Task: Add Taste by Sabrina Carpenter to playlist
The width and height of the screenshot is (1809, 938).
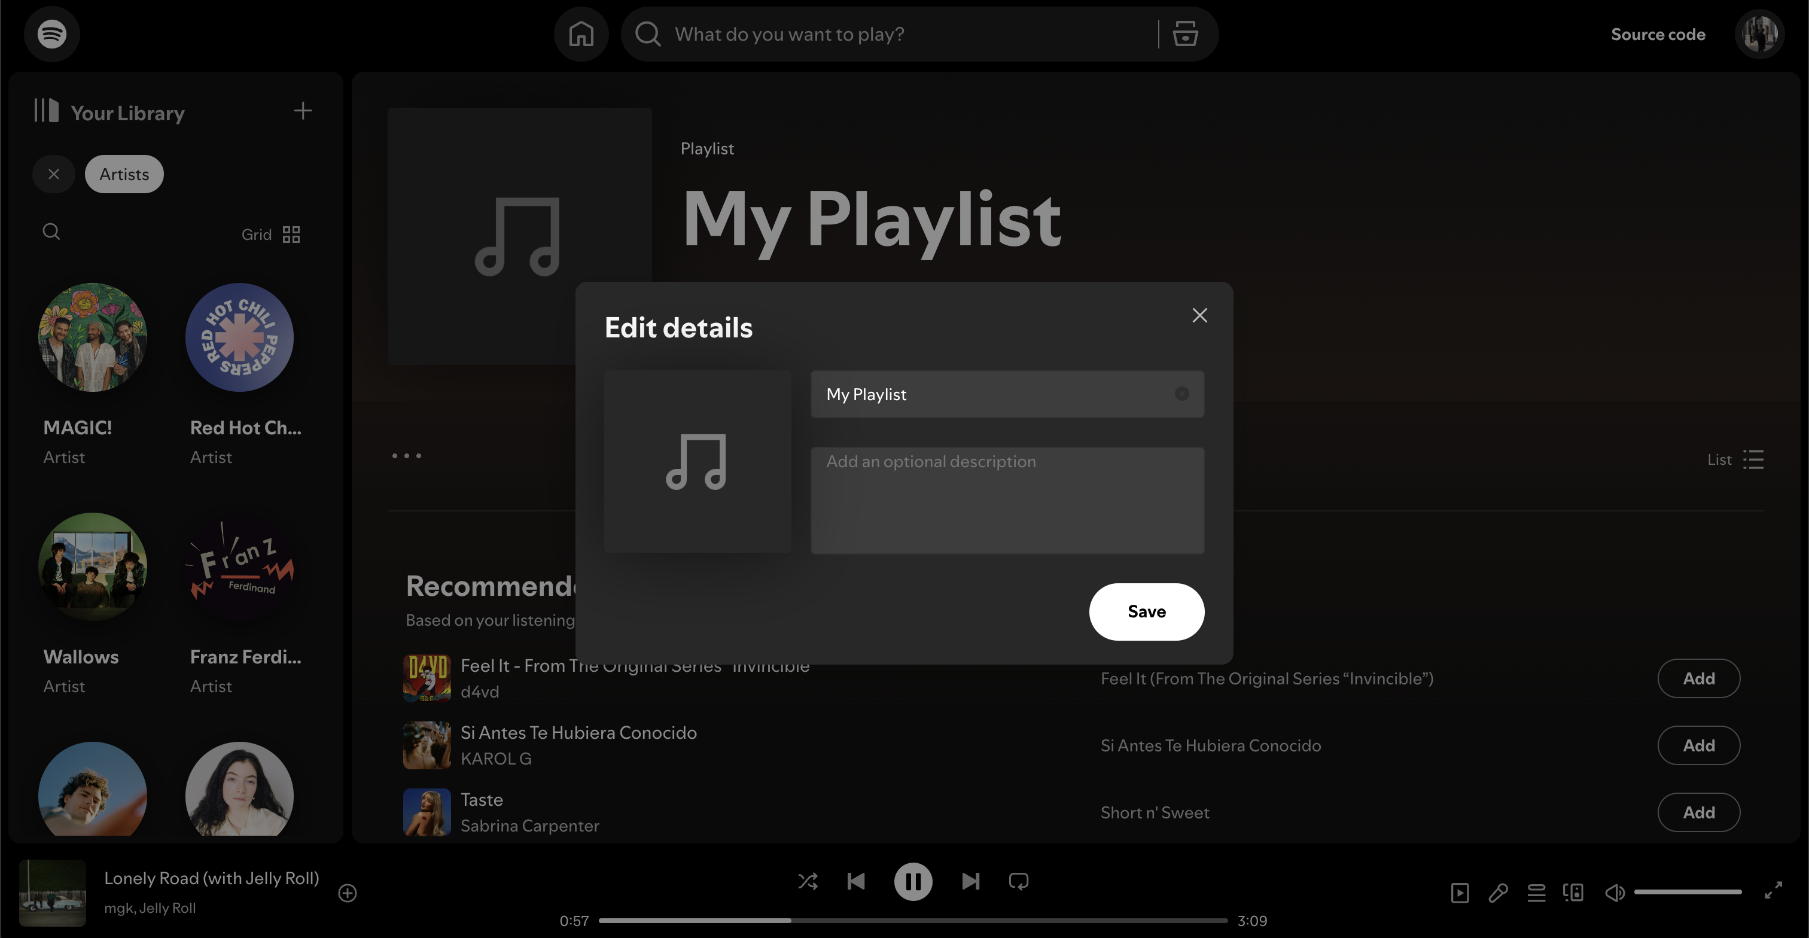Action: pos(1698,812)
